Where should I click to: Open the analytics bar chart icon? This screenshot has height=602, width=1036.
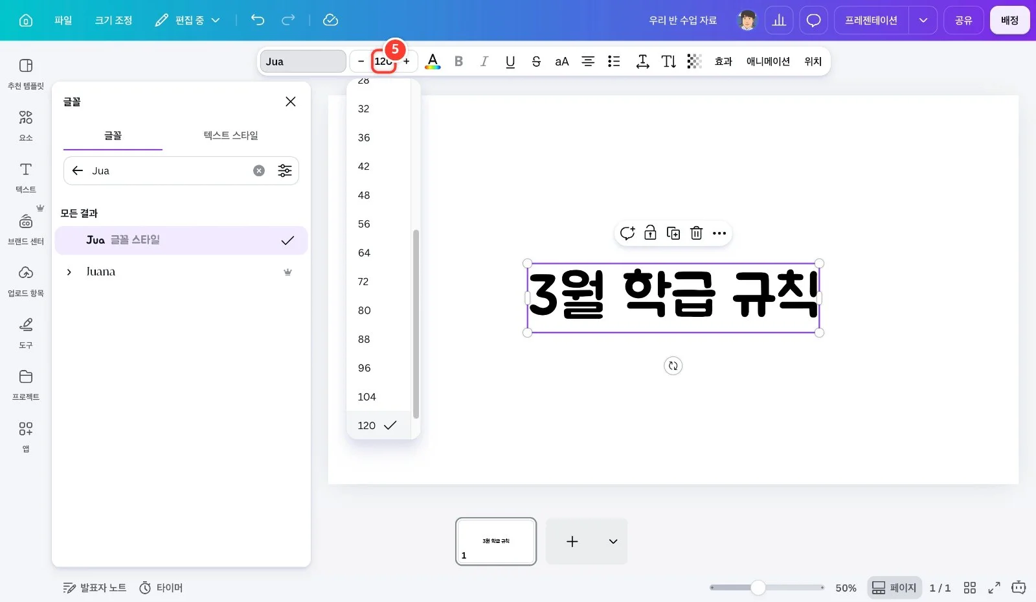point(779,20)
